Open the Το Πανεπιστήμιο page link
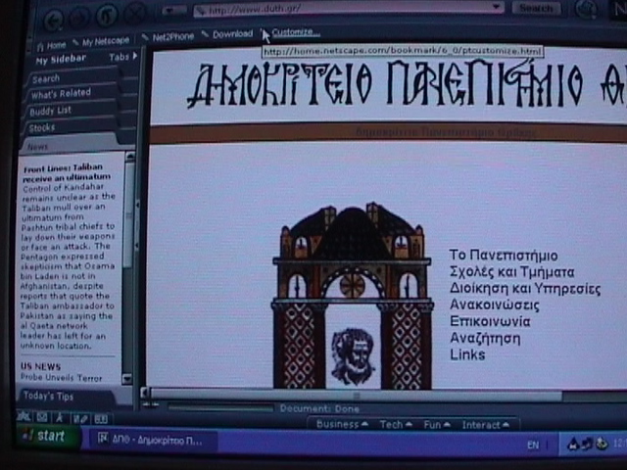 tap(504, 255)
